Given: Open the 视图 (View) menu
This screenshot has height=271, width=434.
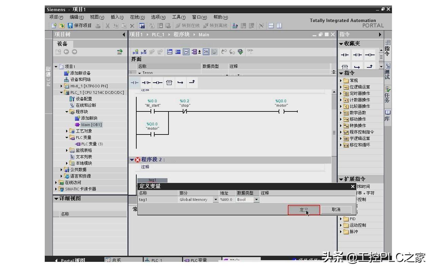Looking at the screenshot, I should [x=97, y=17].
